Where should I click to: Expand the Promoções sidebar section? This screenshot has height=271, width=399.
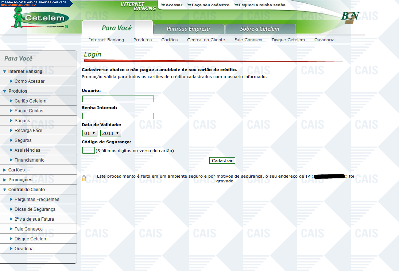5,180
